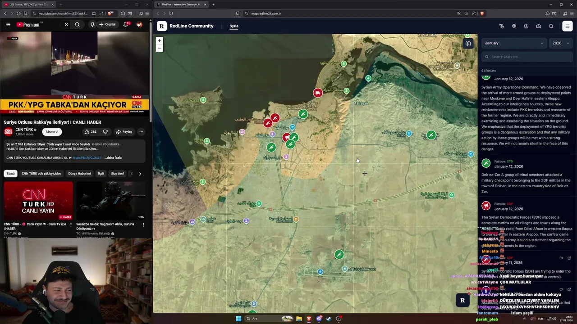Click the camera screenshot icon in RedLine
This screenshot has width=577, height=324.
(x=539, y=26)
